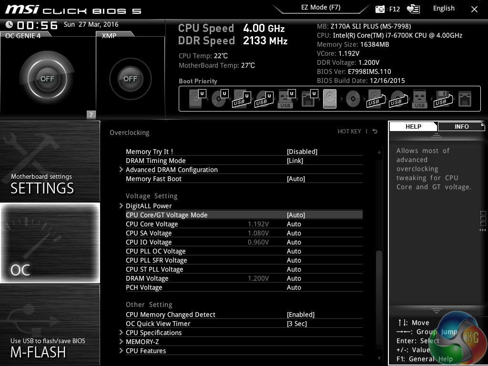488x366 pixels.
Task: Edit the DRAM Voltage Auto field
Action: coord(294,278)
